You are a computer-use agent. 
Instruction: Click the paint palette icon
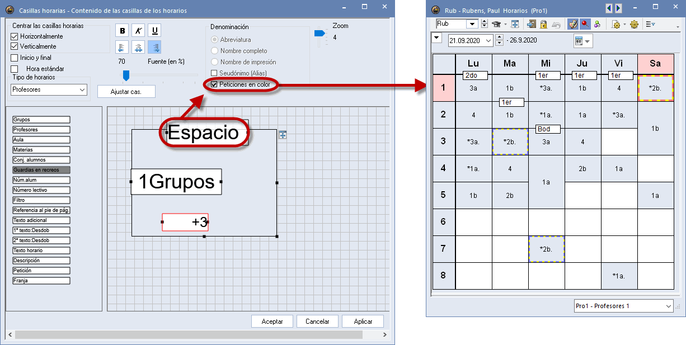tap(572, 24)
